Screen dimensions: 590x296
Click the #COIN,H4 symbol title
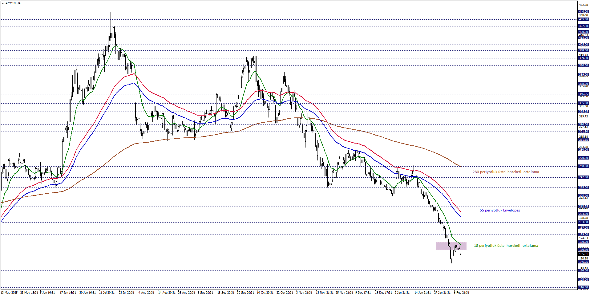coord(13,3)
